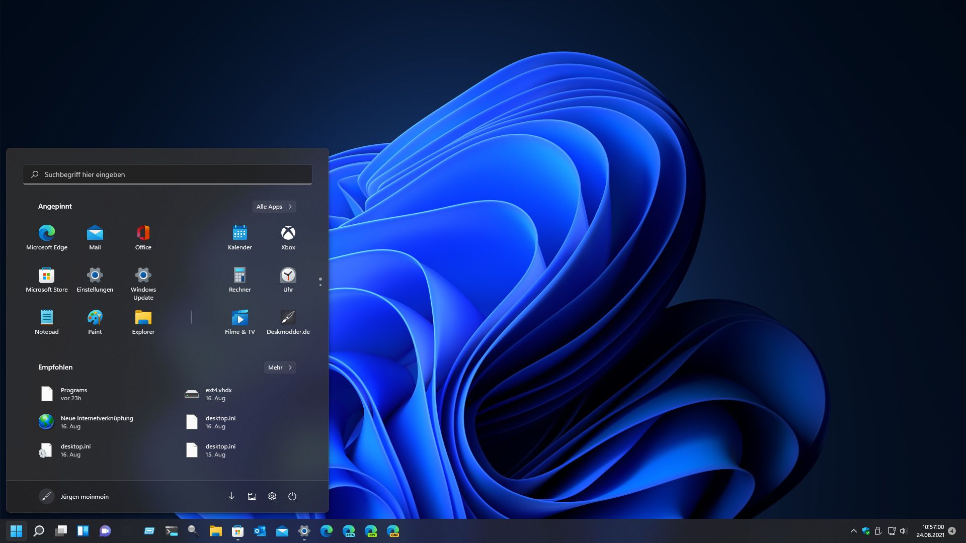The width and height of the screenshot is (966, 543).
Task: Launch Edge Dev from the taskbar
Action: pos(371,531)
